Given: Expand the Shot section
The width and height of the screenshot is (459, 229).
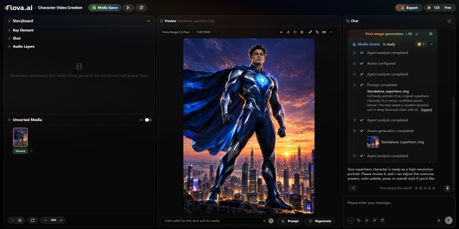Looking at the screenshot, I should coord(9,38).
